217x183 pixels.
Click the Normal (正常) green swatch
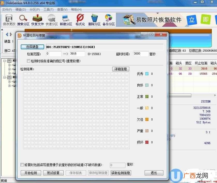coord(147,97)
